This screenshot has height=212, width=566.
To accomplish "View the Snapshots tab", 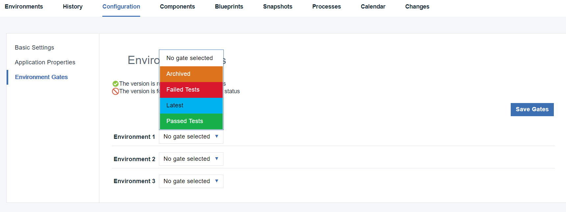I will (278, 7).
